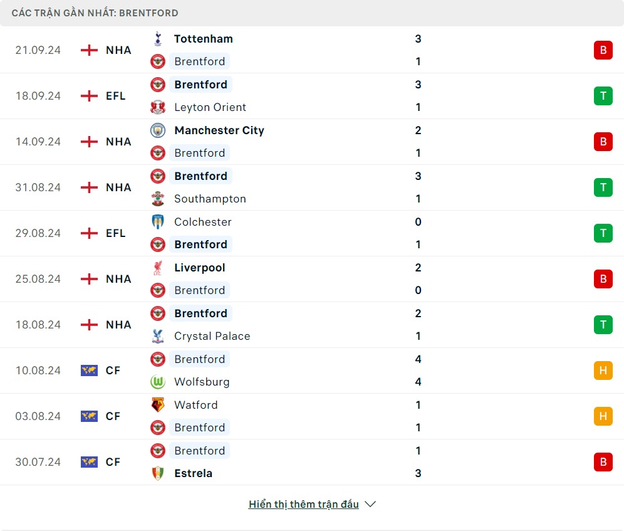Image resolution: width=624 pixels, height=531 pixels.
Task: Select the 25.08.24 Liverpool match date
Action: tap(38, 279)
